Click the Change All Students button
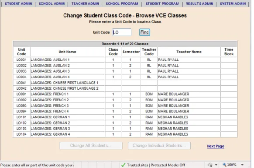This screenshot has height=168, width=254. [x=91, y=145]
